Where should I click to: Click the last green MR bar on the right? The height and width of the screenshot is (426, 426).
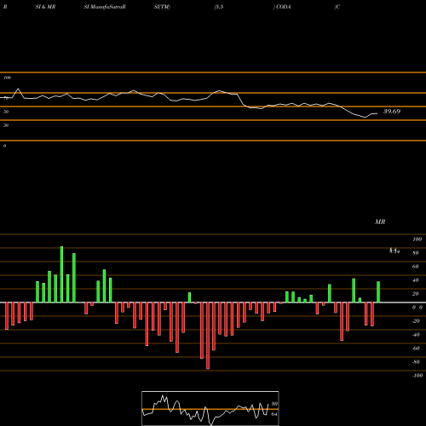378,292
